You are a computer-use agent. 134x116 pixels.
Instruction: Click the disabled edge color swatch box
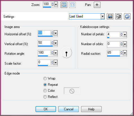pyautogui.click(x=72, y=91)
